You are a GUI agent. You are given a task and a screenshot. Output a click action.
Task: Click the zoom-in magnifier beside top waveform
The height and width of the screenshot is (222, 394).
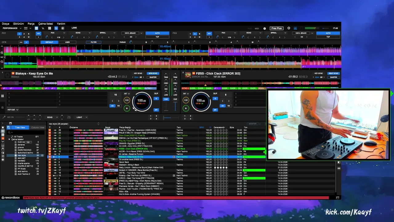coord(2,53)
